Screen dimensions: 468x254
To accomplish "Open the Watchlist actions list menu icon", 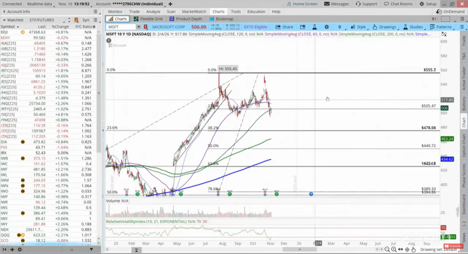I will 95,20.
